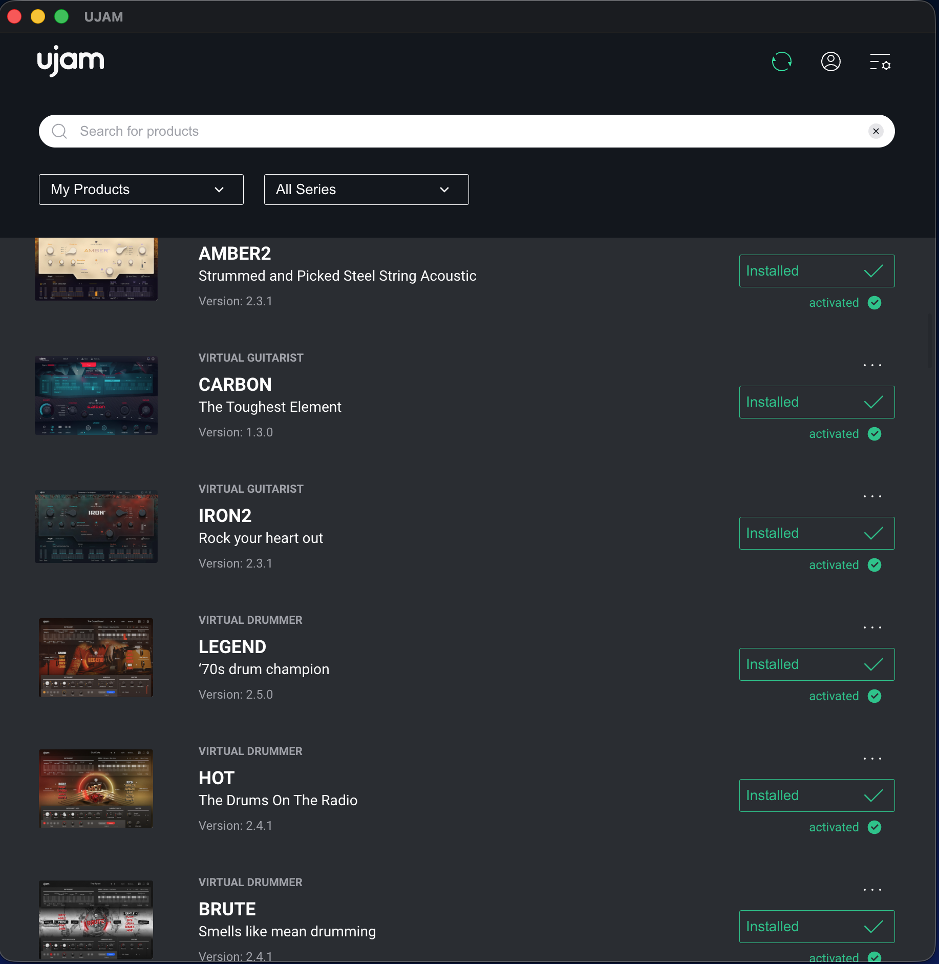
Task: Click the activated checkmark for LEGEND
Action: point(874,696)
